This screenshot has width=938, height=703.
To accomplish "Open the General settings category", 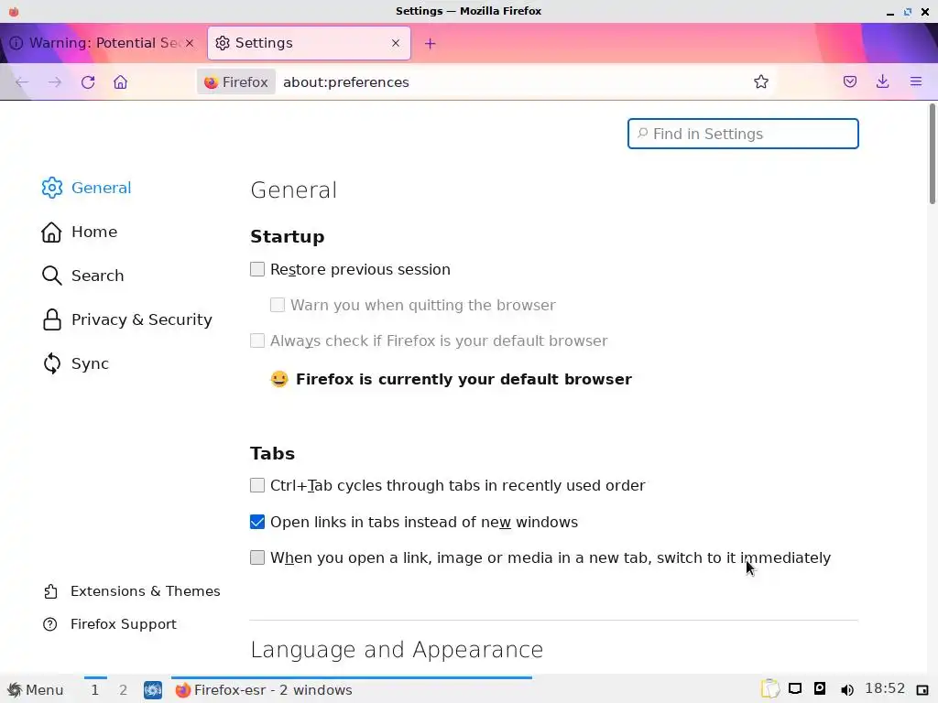I will (101, 188).
